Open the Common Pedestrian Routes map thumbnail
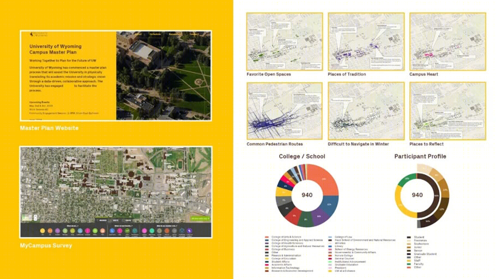 [285, 111]
